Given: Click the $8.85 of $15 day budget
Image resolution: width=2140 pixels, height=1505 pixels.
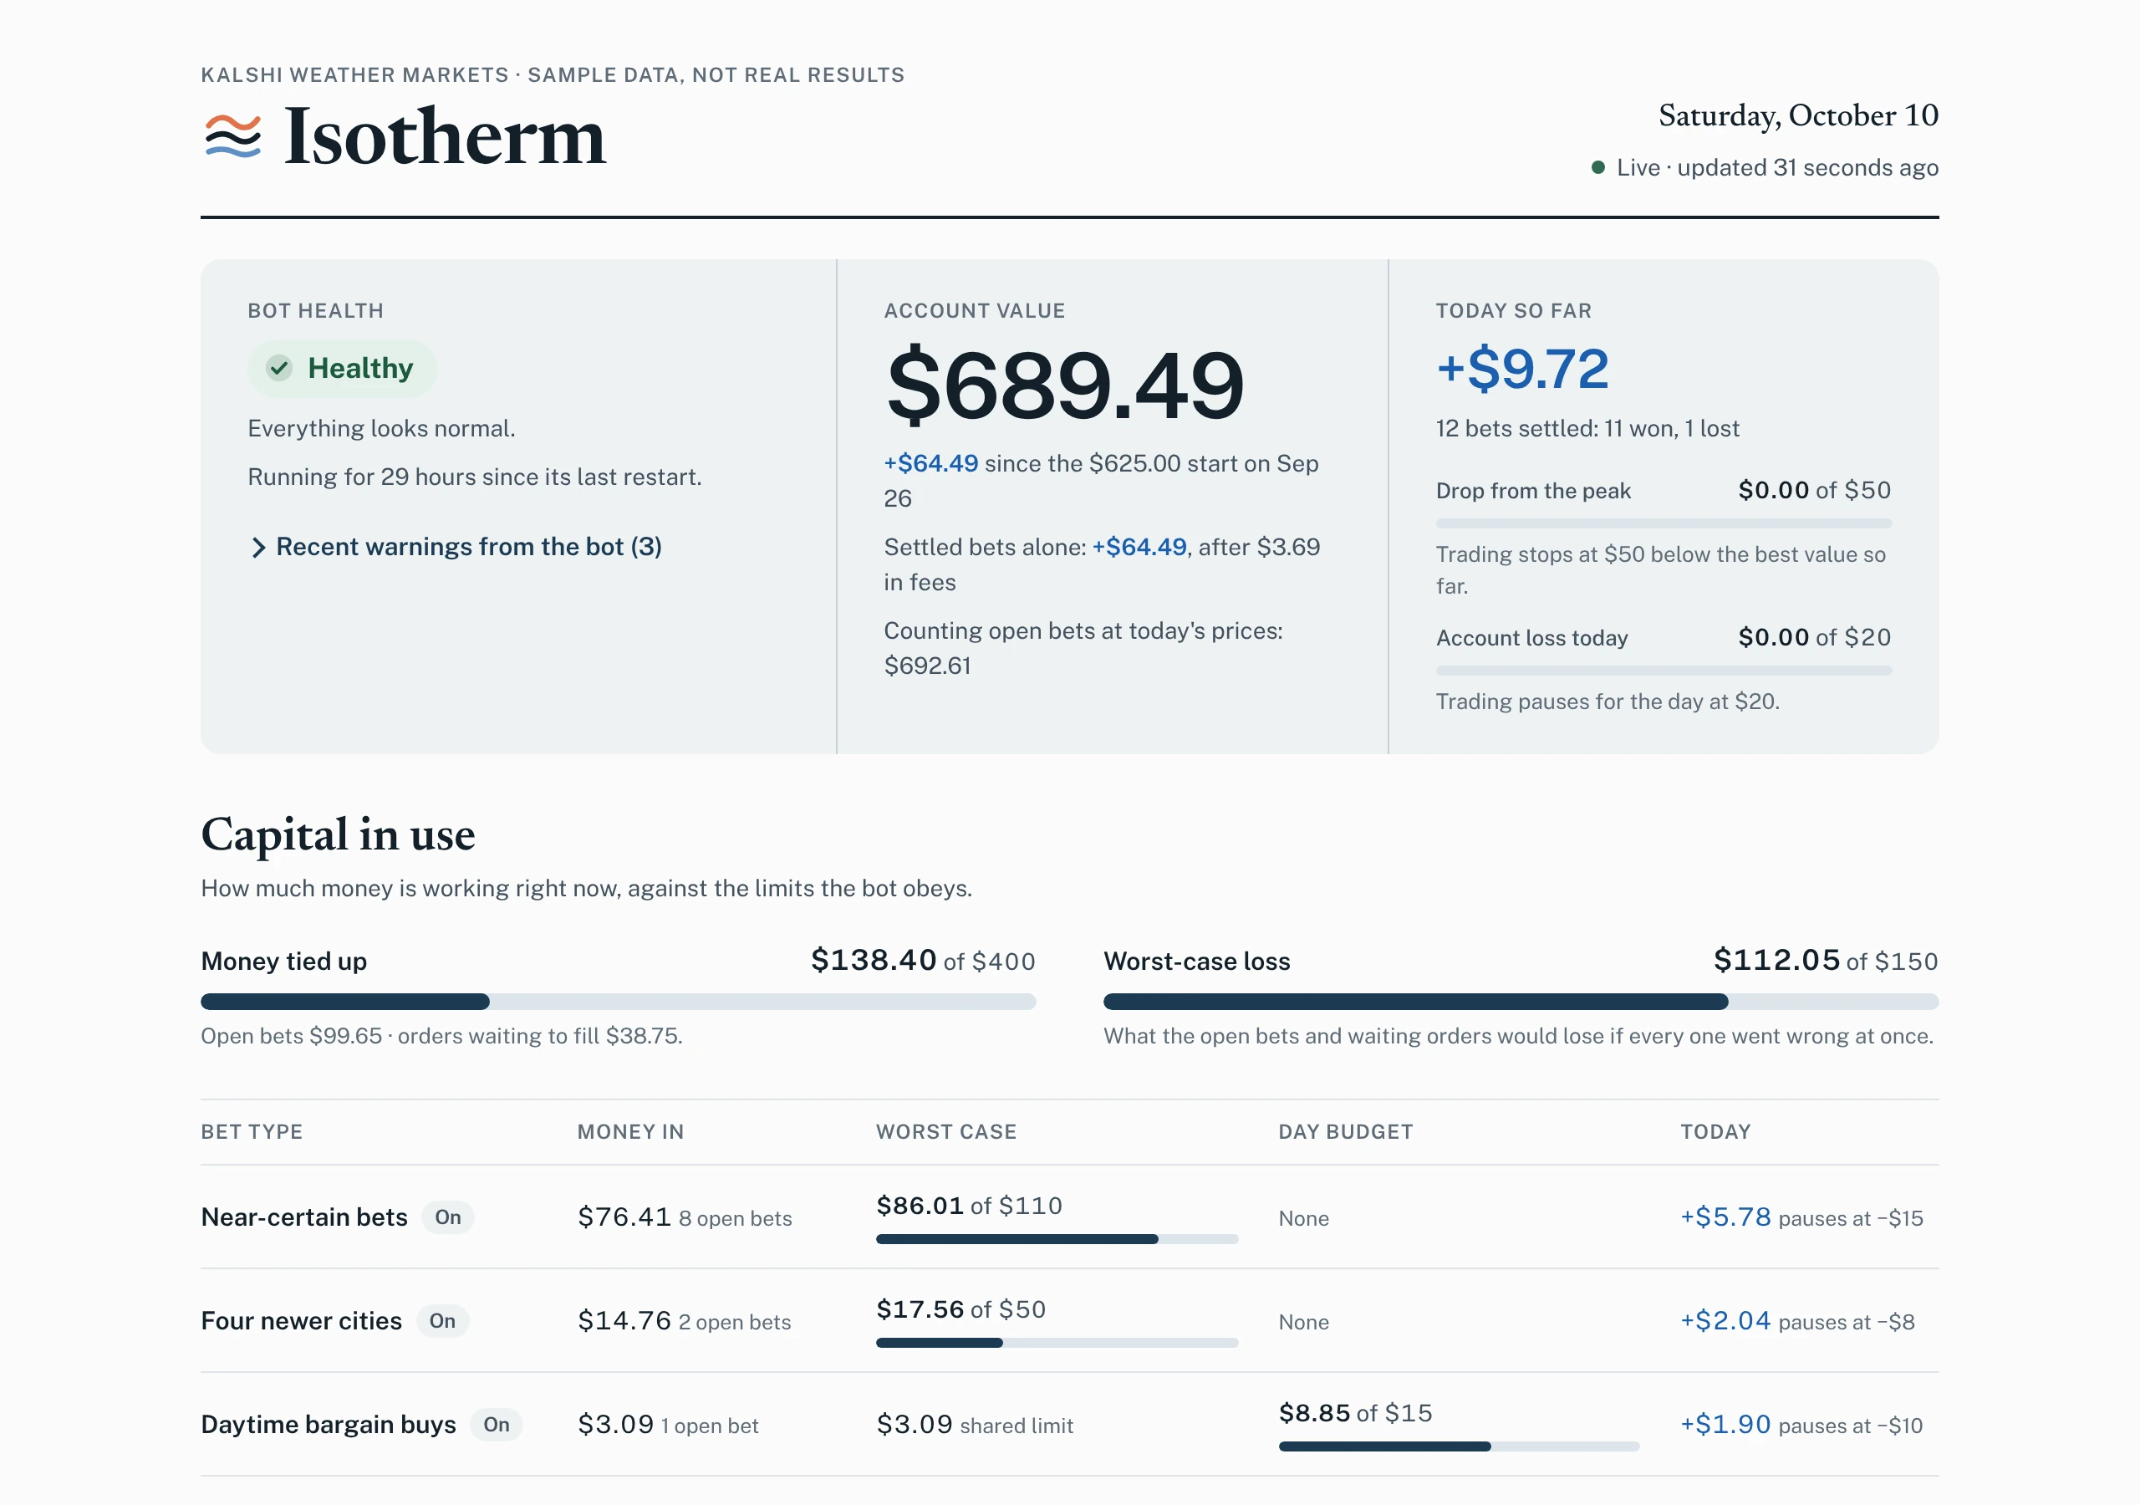Looking at the screenshot, I should [1355, 1413].
